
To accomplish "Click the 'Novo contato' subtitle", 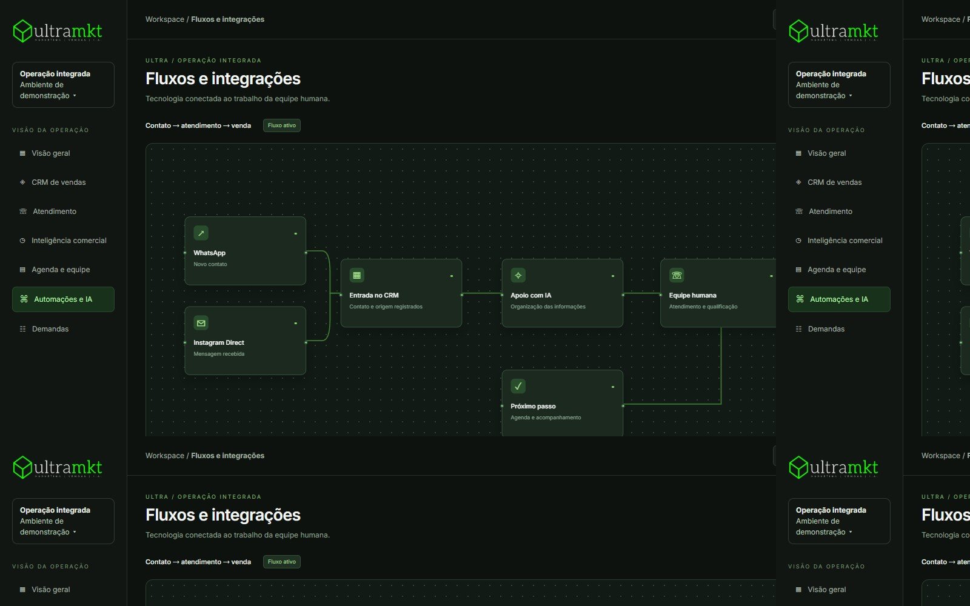I will [x=210, y=264].
